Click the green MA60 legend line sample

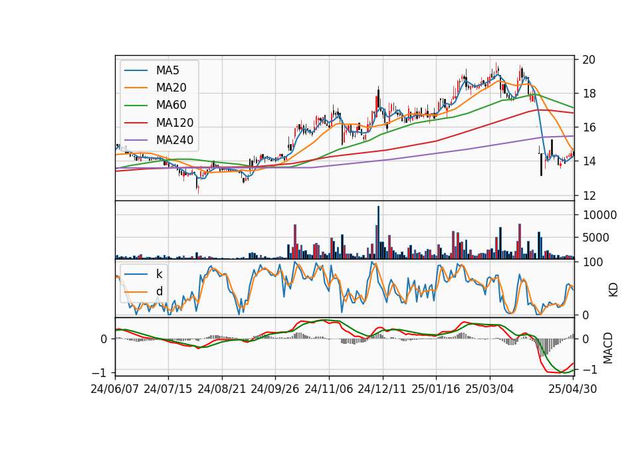coord(136,106)
